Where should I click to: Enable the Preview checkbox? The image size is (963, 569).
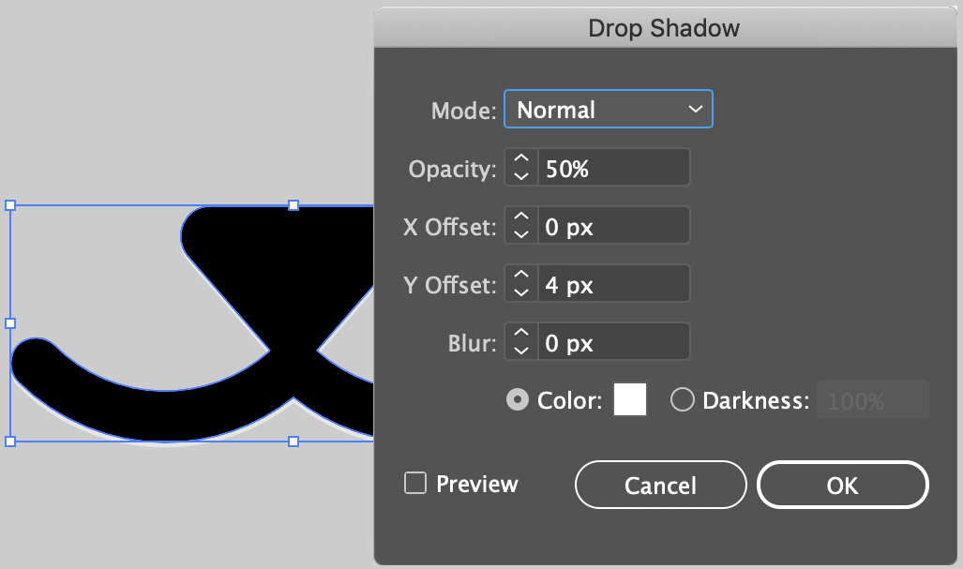click(x=414, y=484)
